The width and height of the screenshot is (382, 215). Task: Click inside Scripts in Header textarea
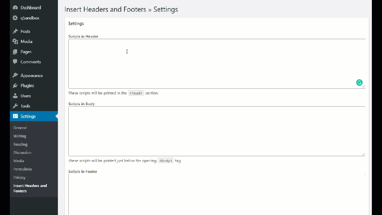click(217, 64)
